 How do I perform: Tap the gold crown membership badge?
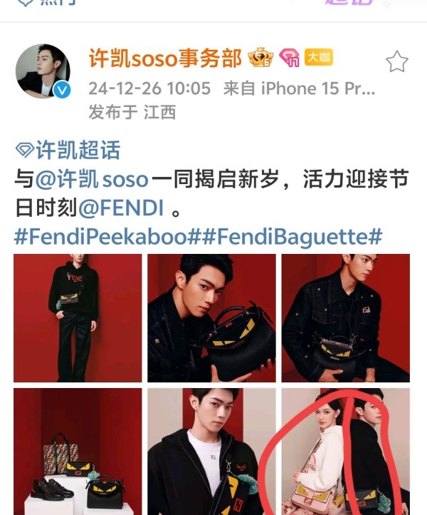click(x=261, y=58)
